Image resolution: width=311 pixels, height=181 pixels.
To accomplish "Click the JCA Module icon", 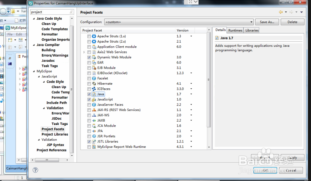I will point(94,126).
